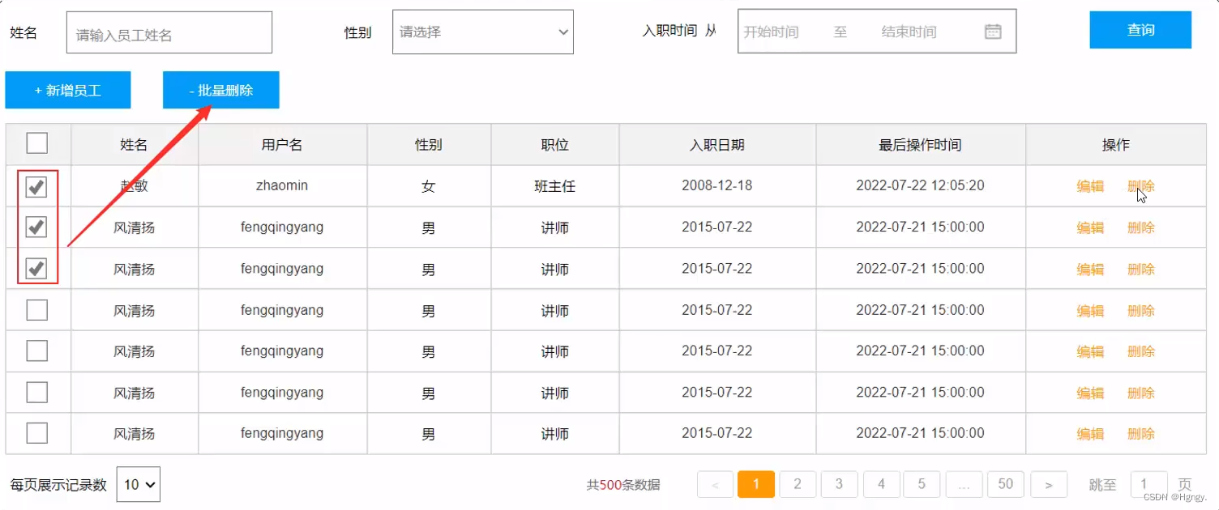The image size is (1219, 510).
Task: Select page 3 in pagination
Action: (839, 484)
